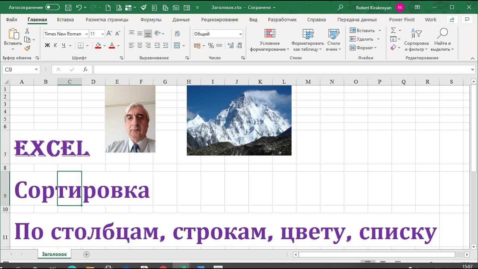The height and width of the screenshot is (269, 478).
Task: Save the workbook with the floppy disk icon
Action: tap(68, 7)
